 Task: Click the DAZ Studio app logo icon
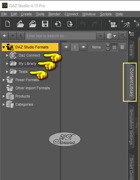coord(5,5)
